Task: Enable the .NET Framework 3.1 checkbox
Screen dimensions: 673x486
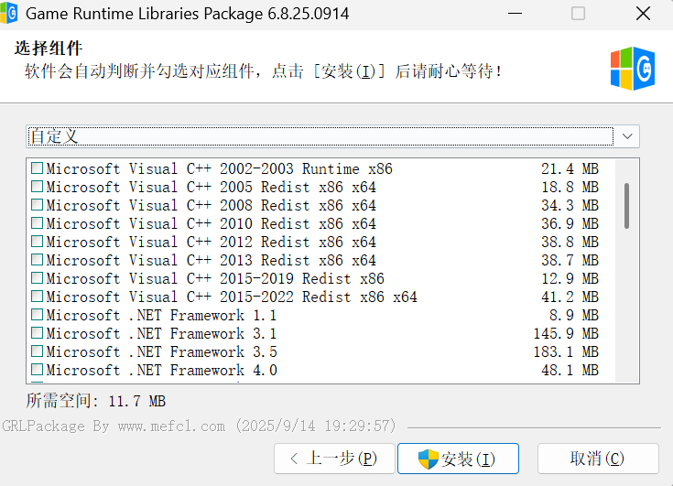Action: pos(37,333)
